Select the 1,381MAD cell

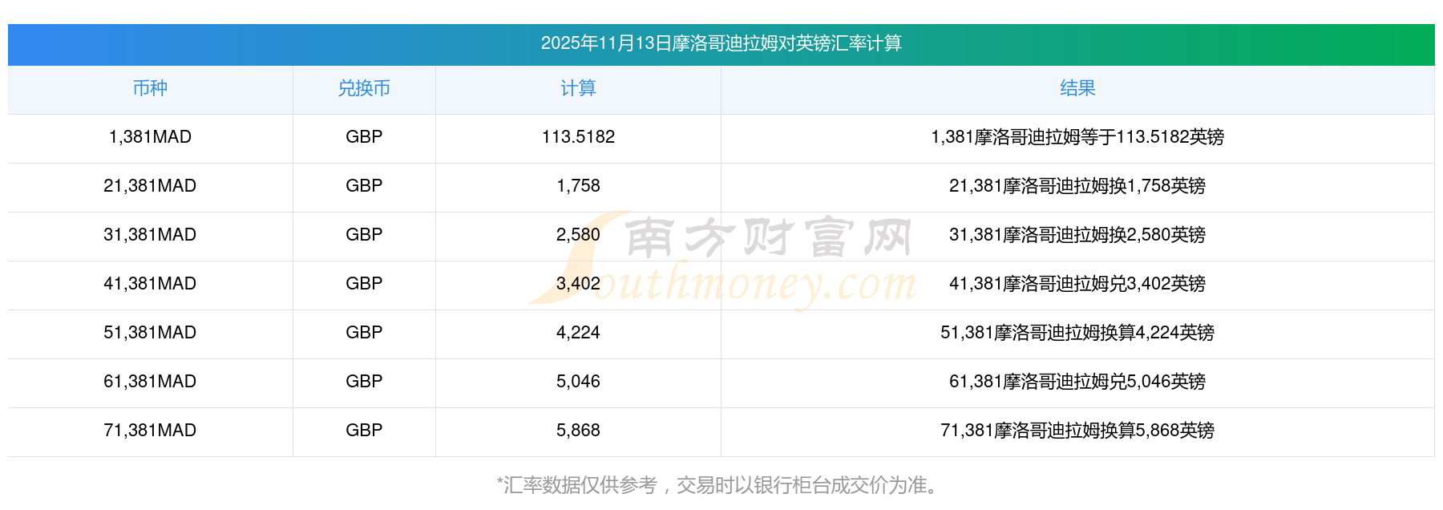(150, 137)
